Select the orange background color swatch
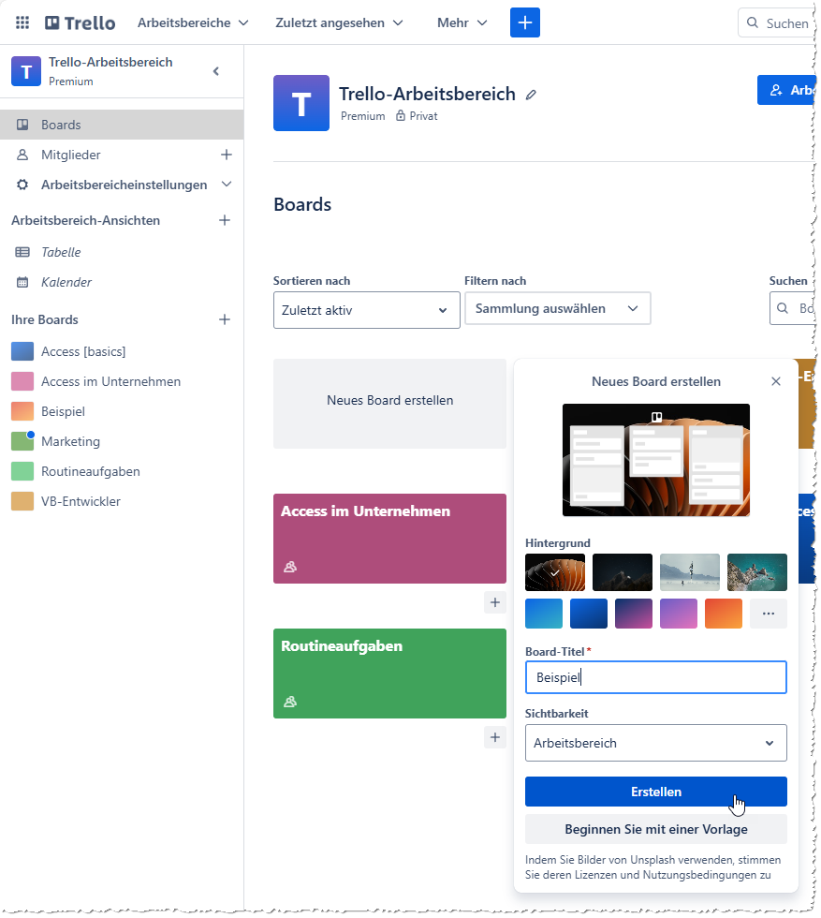The width and height of the screenshot is (821, 918). (723, 614)
